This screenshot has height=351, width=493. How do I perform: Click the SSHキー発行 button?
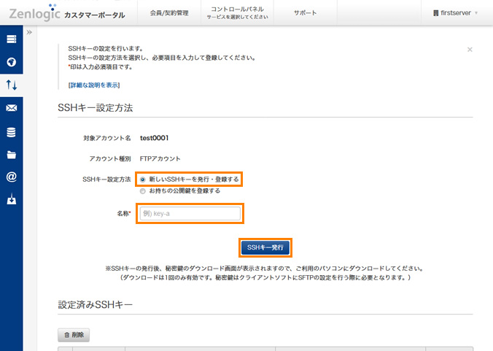[265, 247]
